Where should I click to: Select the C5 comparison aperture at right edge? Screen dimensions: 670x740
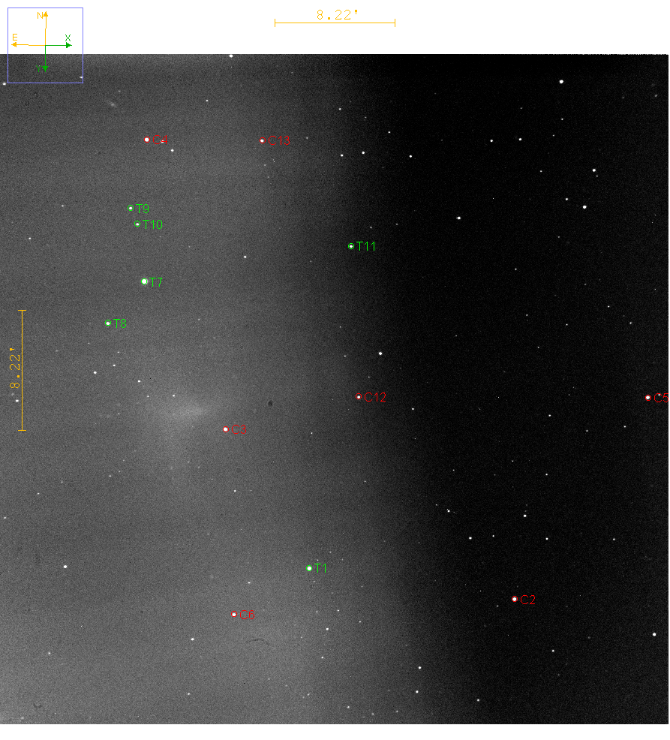tap(648, 397)
